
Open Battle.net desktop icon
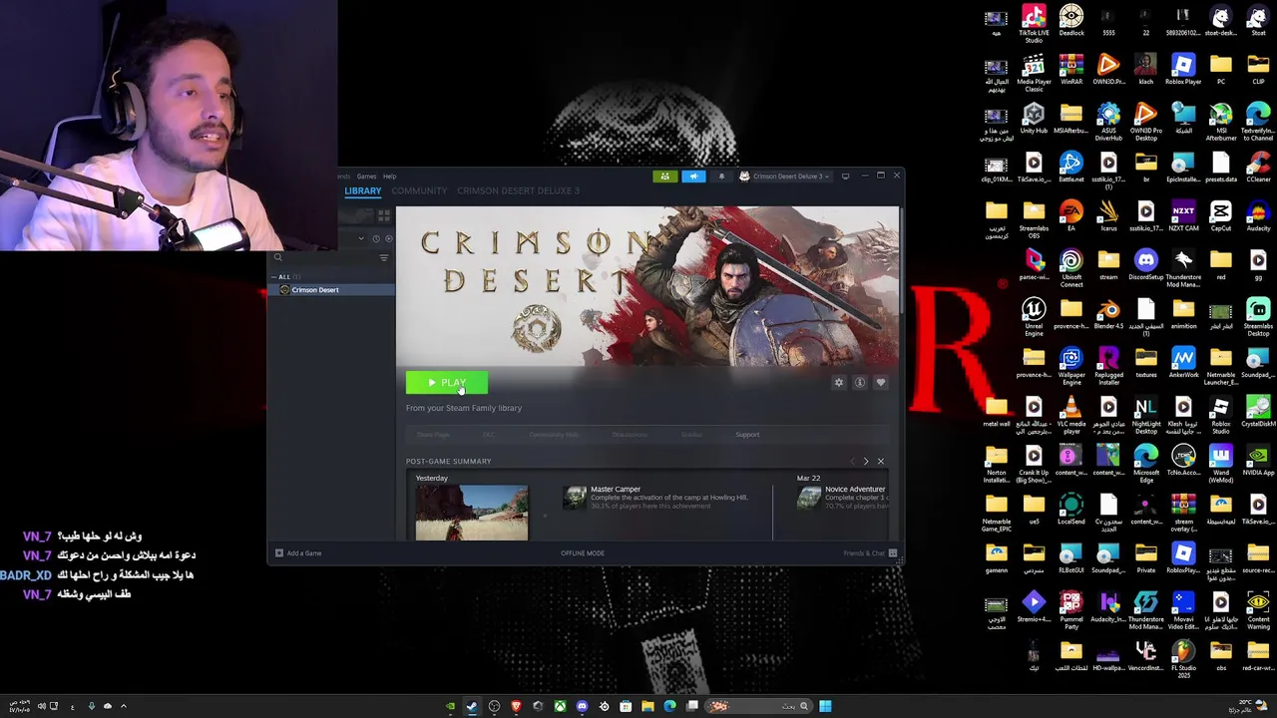[1071, 168]
